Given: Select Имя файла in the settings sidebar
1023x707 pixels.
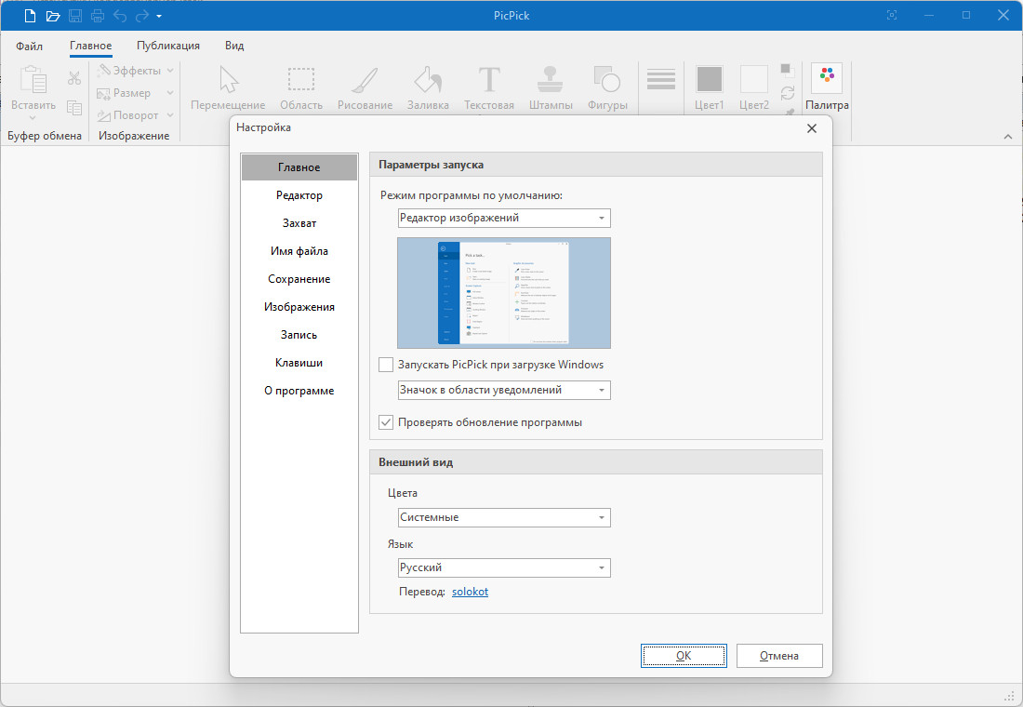Looking at the screenshot, I should [x=299, y=251].
